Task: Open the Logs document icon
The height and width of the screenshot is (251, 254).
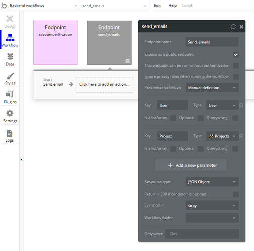Action: [x=10, y=133]
